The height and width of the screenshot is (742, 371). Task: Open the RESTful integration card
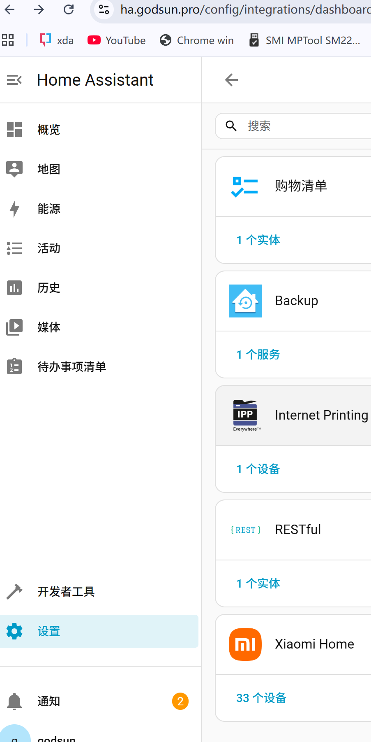298,530
